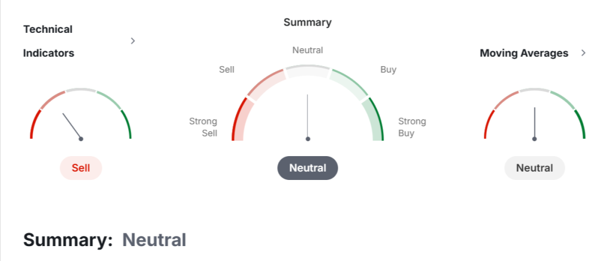Click the Technical Indicators gauge needle
Screen dimensions: 610x261
point(72,126)
